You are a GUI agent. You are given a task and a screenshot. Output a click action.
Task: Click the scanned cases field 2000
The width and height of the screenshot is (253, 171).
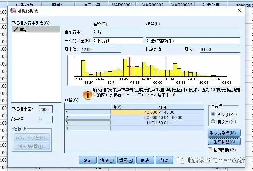click(x=46, y=109)
